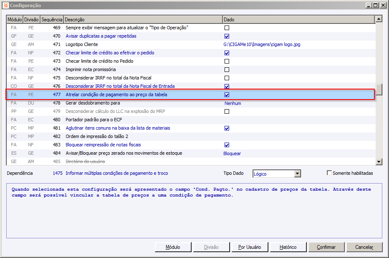The height and width of the screenshot is (258, 389).
Task: Open the Tipo Dado Lógico dropdown
Action: 298,174
